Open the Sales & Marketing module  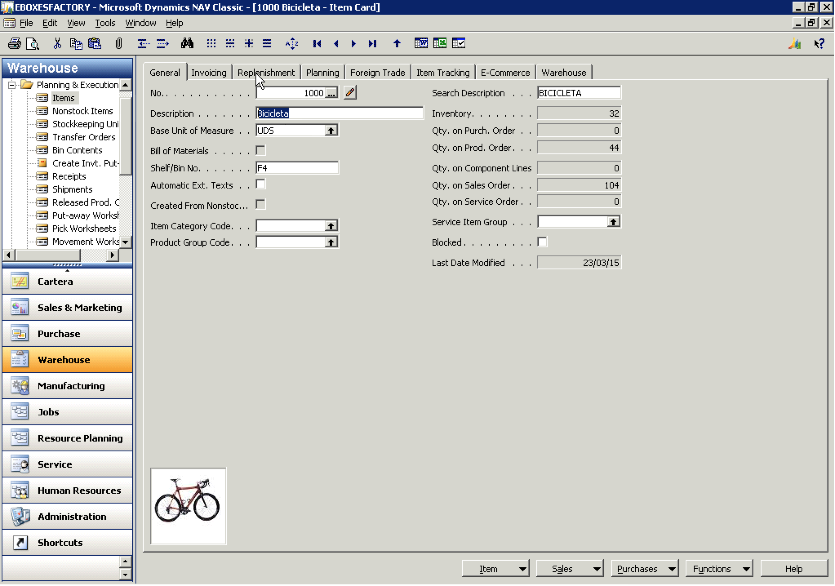[67, 307]
